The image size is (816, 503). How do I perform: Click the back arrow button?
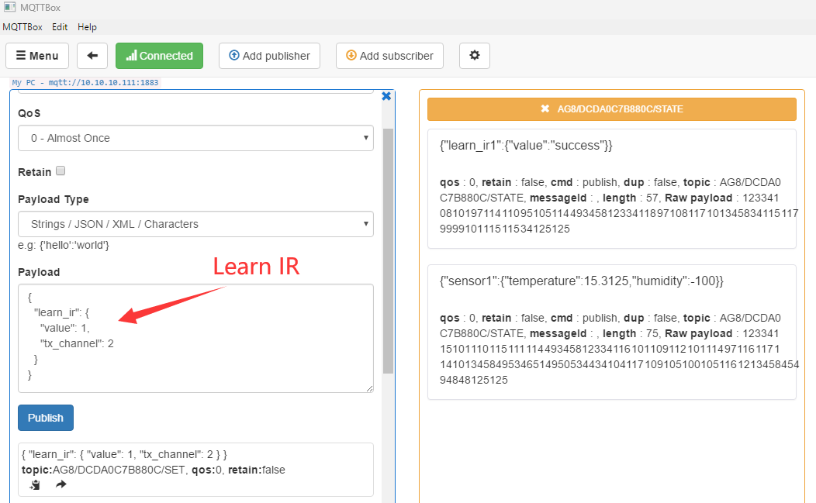click(92, 56)
